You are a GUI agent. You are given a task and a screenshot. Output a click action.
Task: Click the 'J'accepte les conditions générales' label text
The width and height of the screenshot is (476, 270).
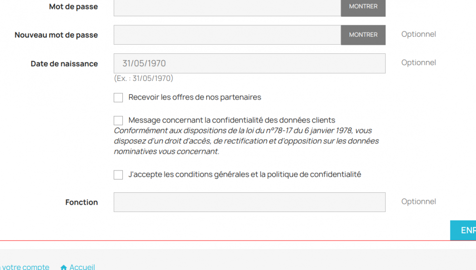245,174
